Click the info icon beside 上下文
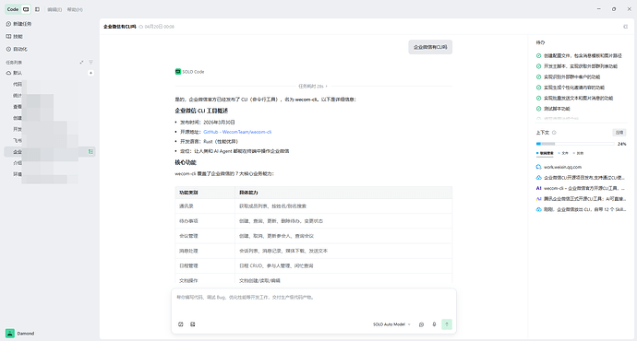637x341 pixels. pos(554,133)
